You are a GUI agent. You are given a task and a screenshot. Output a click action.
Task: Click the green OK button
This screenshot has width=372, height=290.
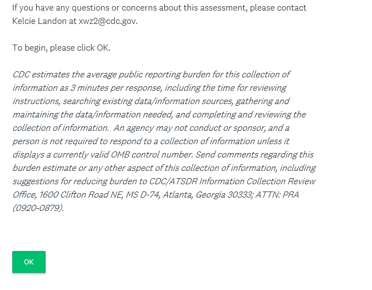(x=29, y=262)
